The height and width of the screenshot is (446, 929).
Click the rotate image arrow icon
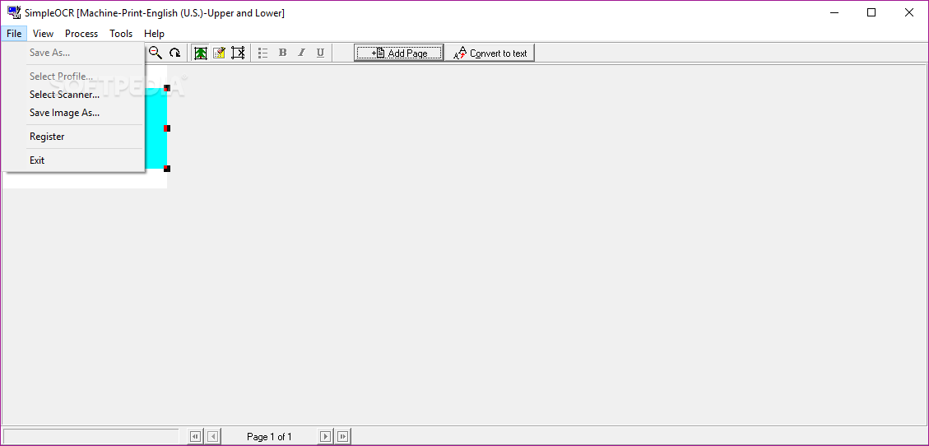pyautogui.click(x=174, y=53)
